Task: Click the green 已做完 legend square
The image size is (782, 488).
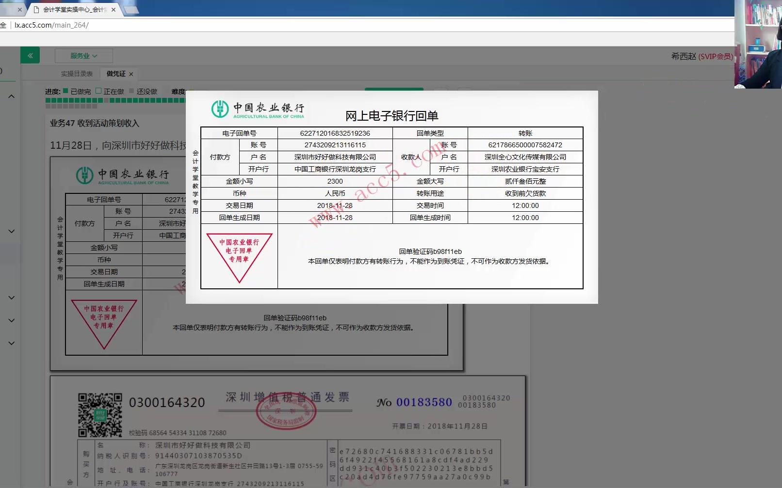Action: [x=65, y=91]
